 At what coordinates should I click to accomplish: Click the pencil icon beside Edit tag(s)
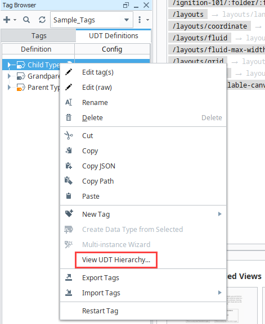[69, 72]
